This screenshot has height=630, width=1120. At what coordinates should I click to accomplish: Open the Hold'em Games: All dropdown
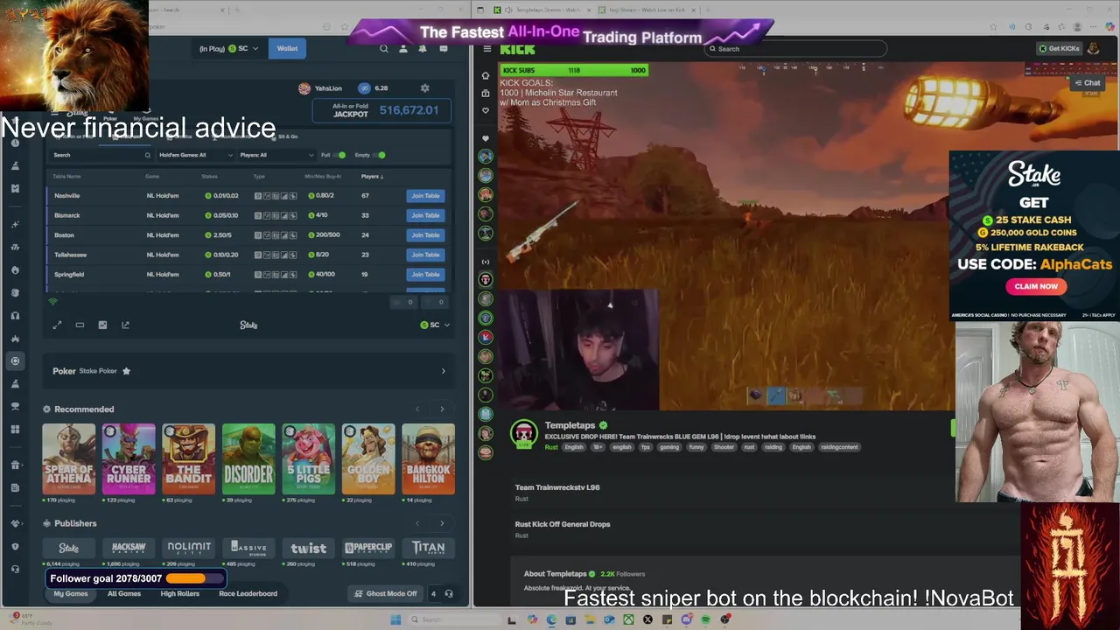[196, 155]
